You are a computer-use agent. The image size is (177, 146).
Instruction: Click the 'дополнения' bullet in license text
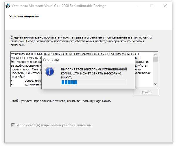coord(33,85)
